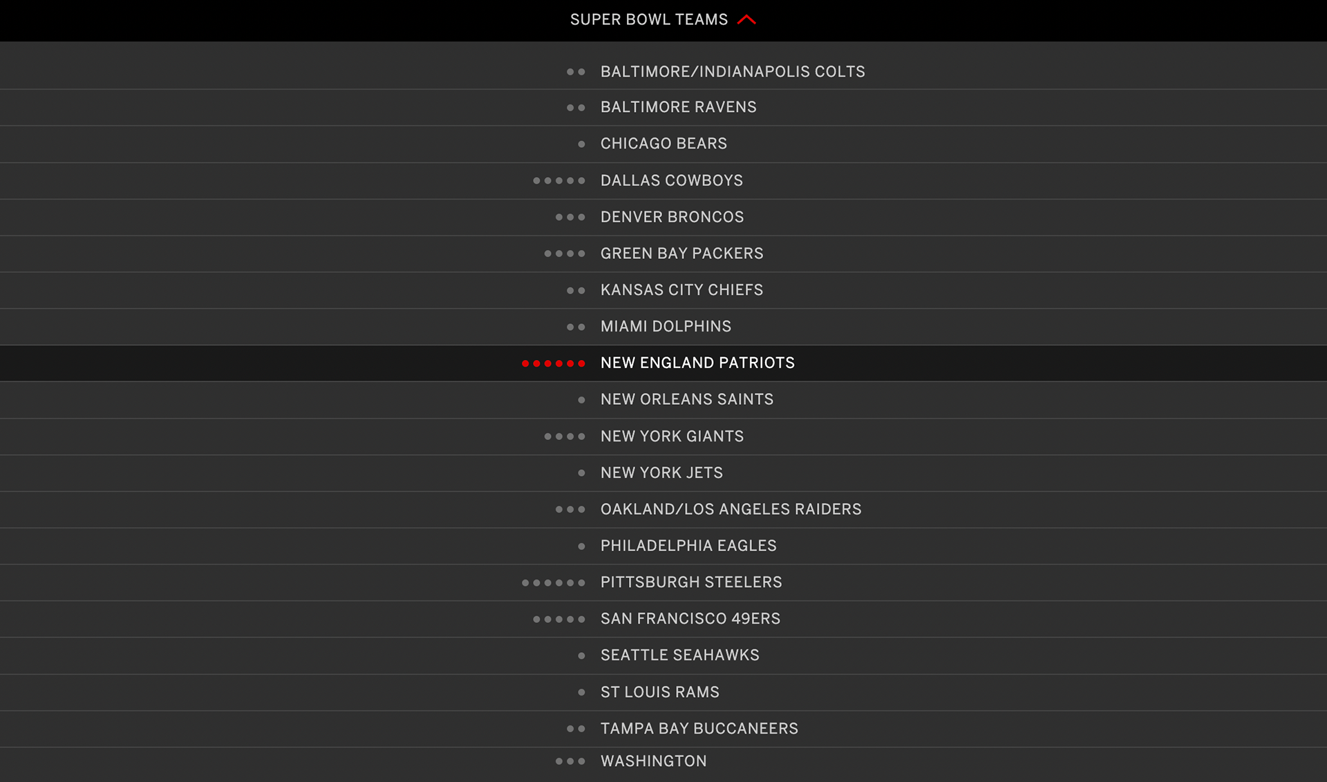Click the five dots beside San Francisco 49ers
Screen dimensions: 1327x782
pyautogui.click(x=558, y=620)
